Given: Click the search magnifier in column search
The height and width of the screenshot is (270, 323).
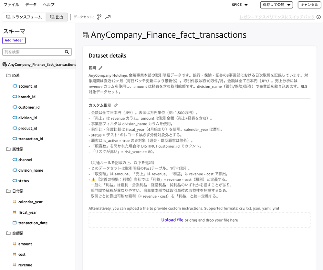Looking at the screenshot, I should [67, 52].
